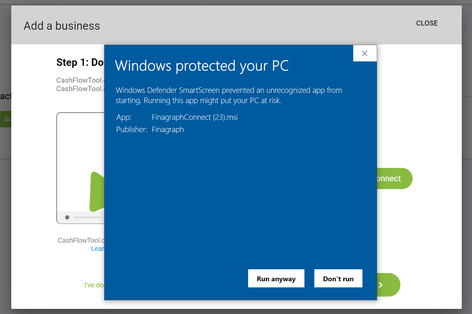Click the App: label in dialog
The height and width of the screenshot is (314, 472).
124,117
